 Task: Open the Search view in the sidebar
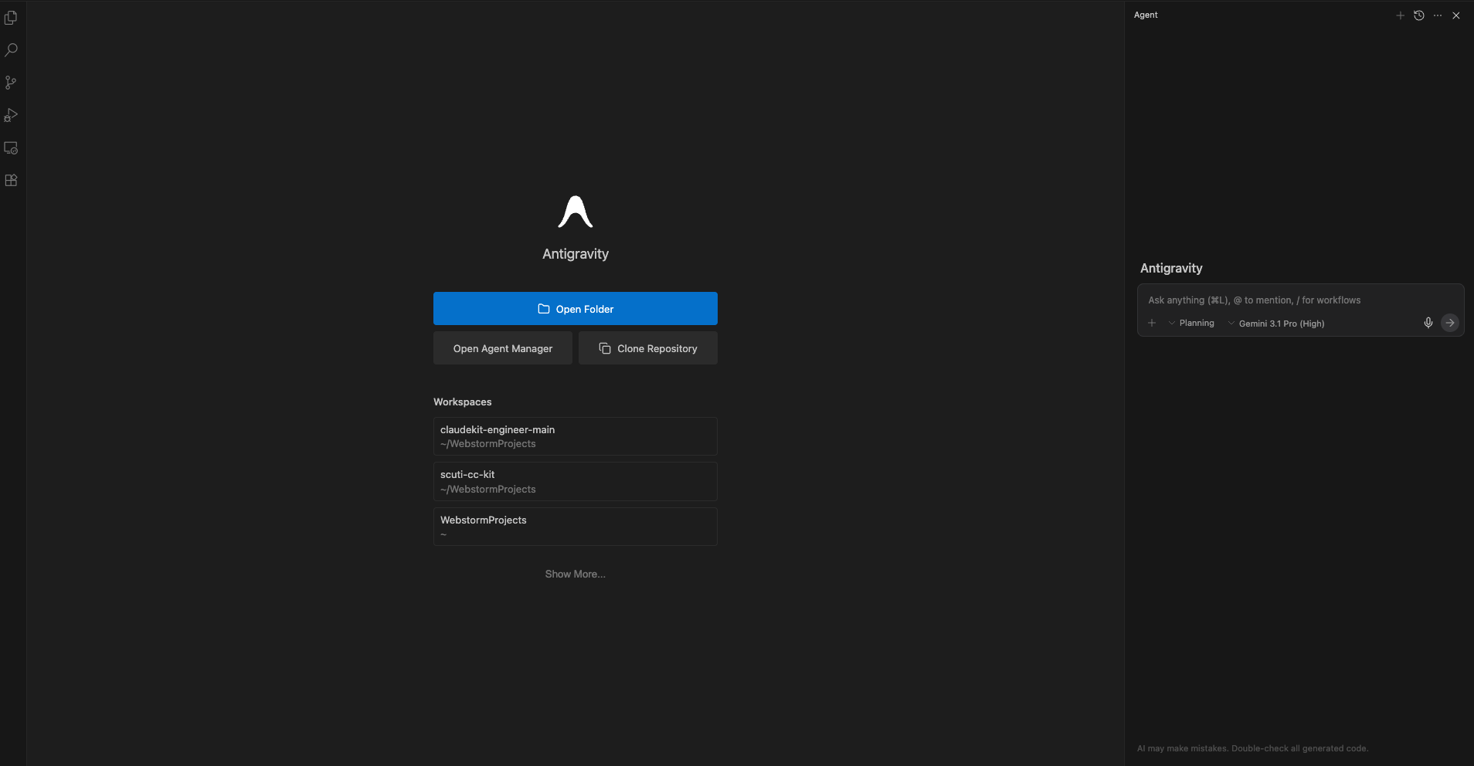tap(11, 50)
